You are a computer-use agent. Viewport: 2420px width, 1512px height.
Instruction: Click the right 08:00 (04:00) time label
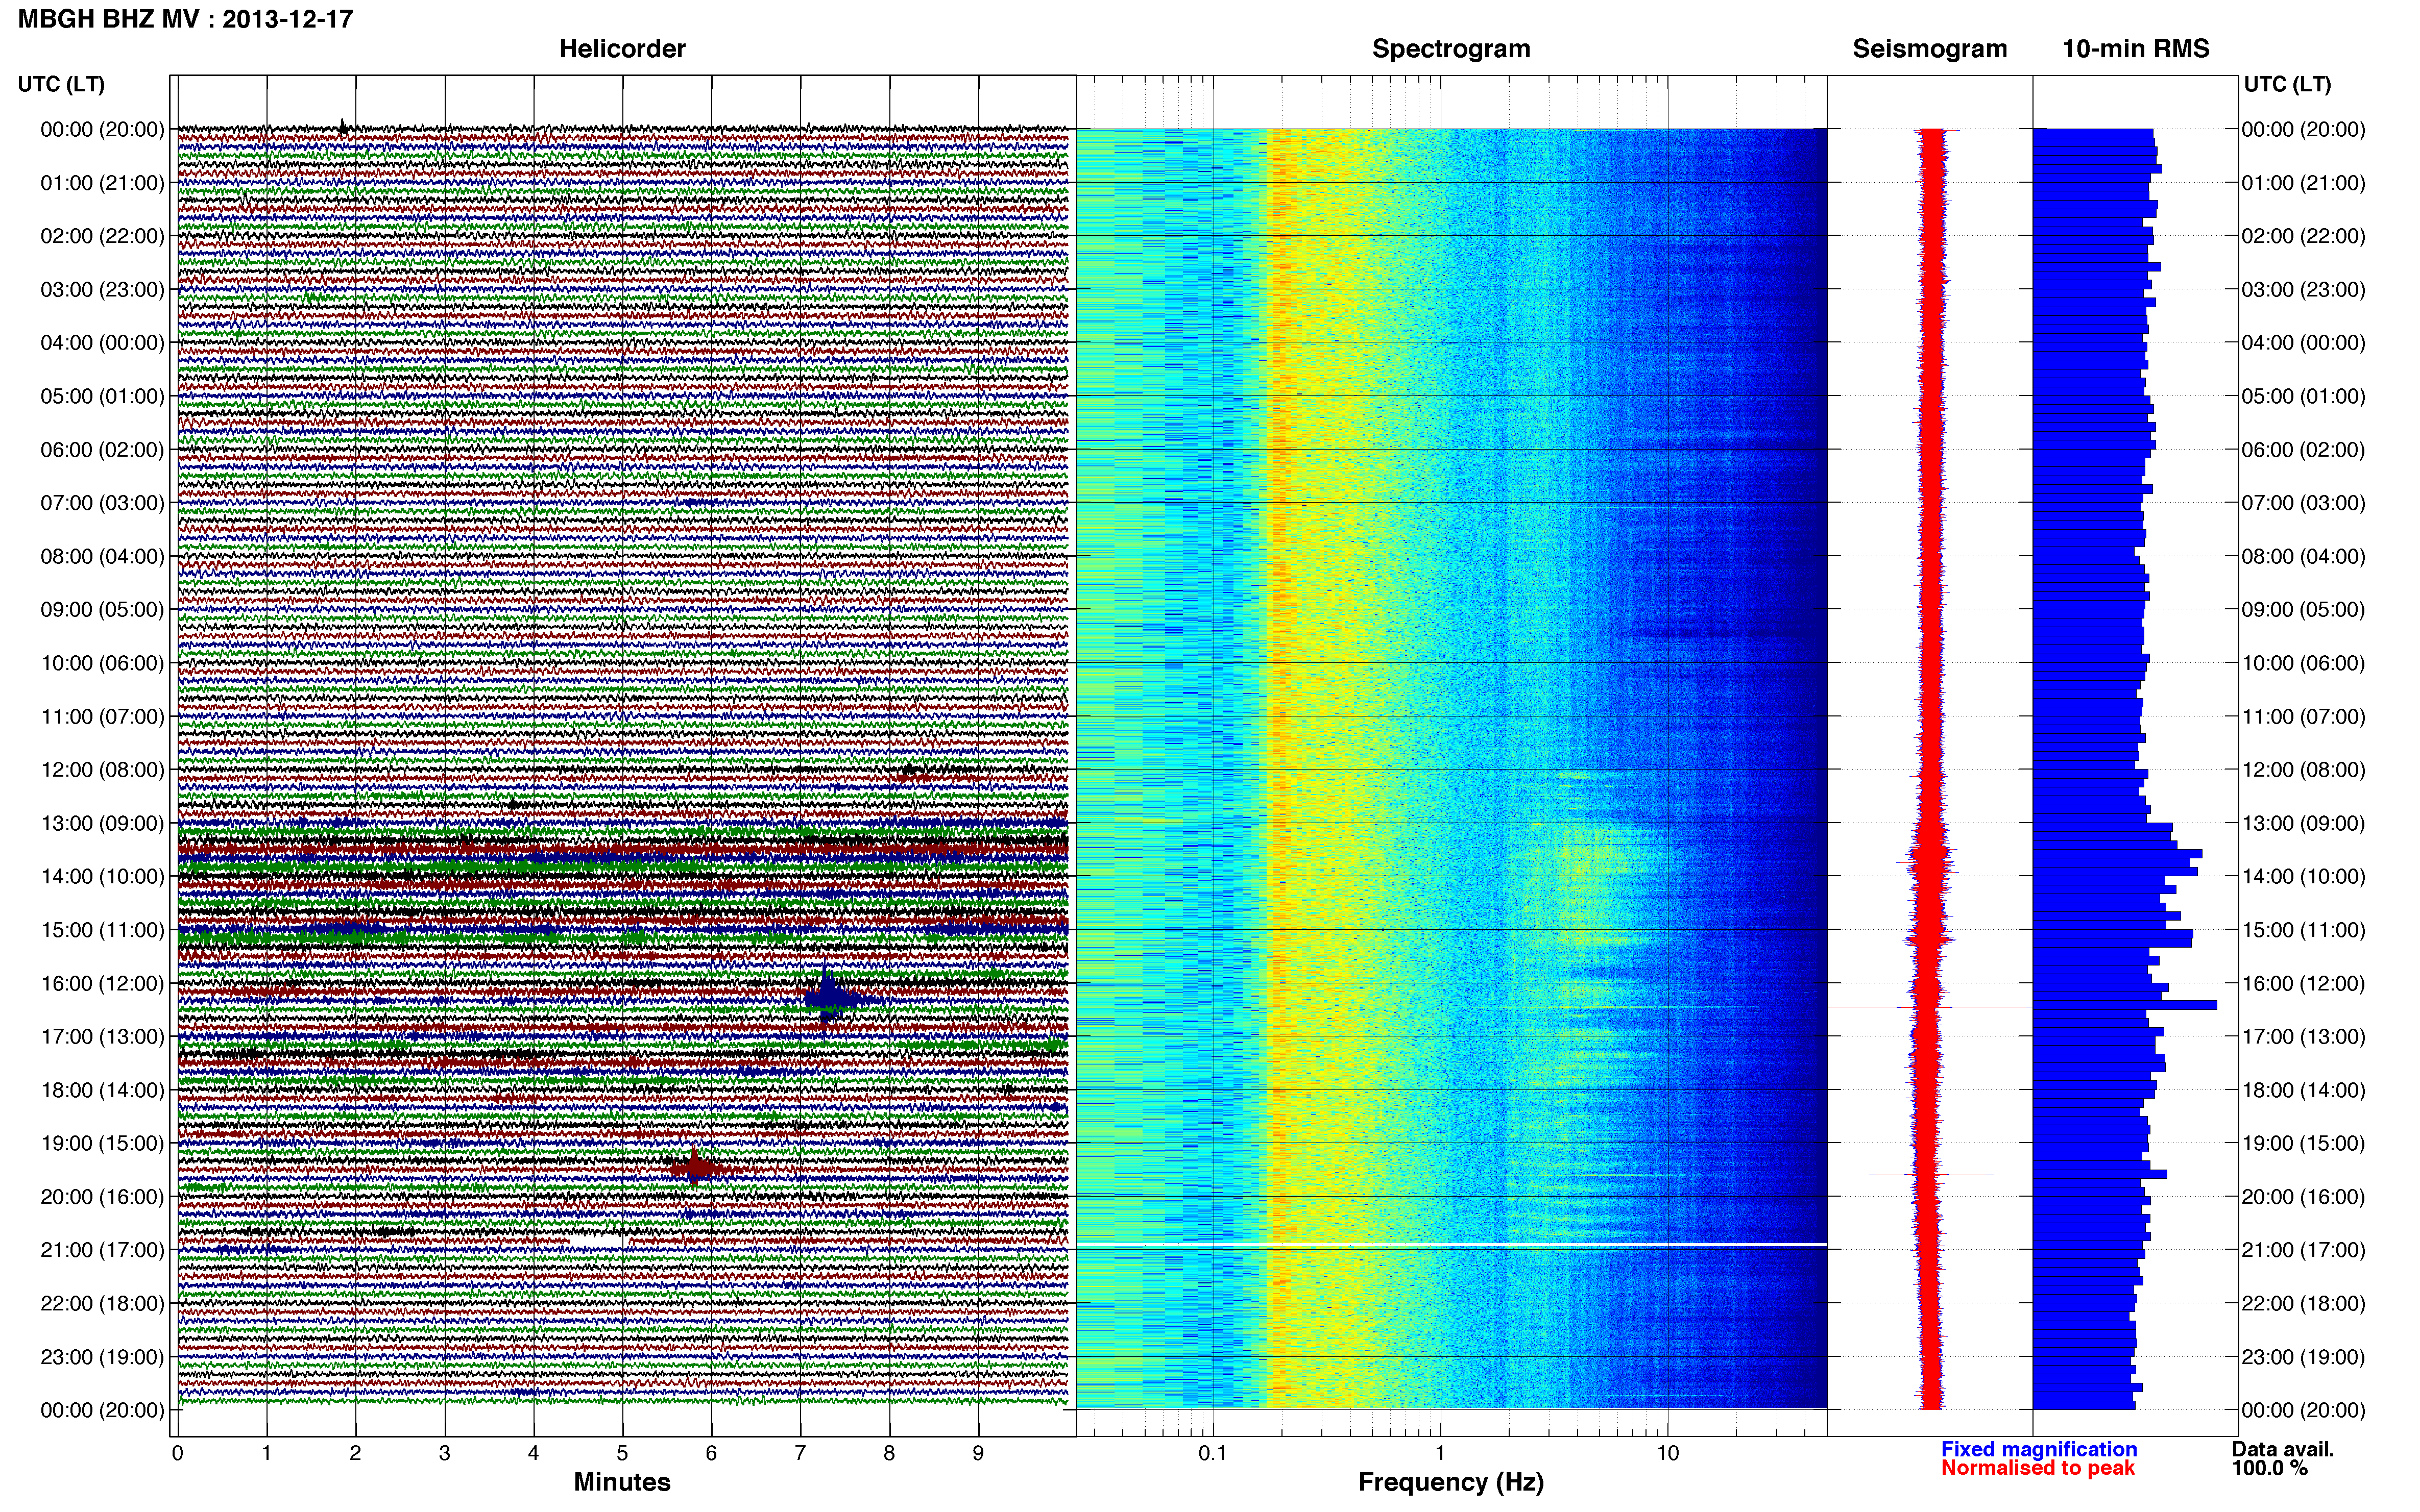(x=2303, y=556)
